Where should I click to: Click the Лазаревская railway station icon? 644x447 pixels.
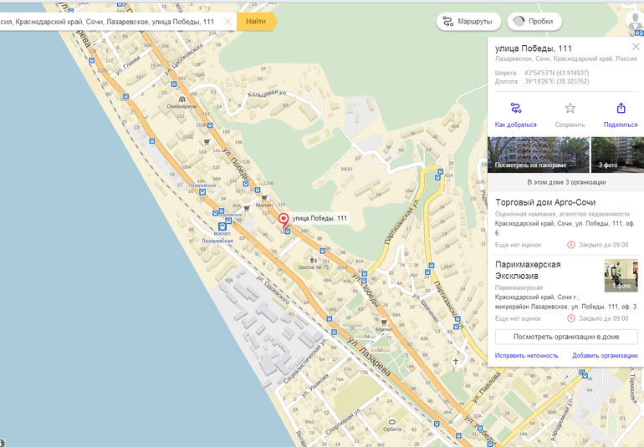tap(222, 226)
